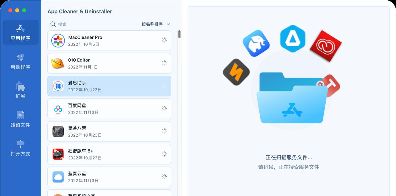396x196 pixels.
Task: Click the 百度网盘 app icon
Action: (58, 109)
